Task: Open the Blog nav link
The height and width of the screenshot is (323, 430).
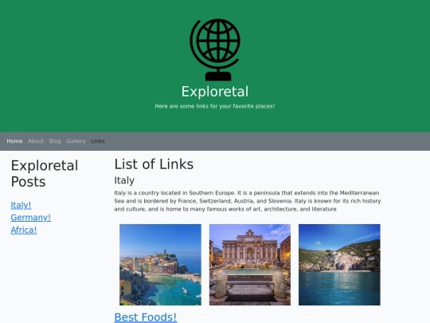Action: pos(55,141)
